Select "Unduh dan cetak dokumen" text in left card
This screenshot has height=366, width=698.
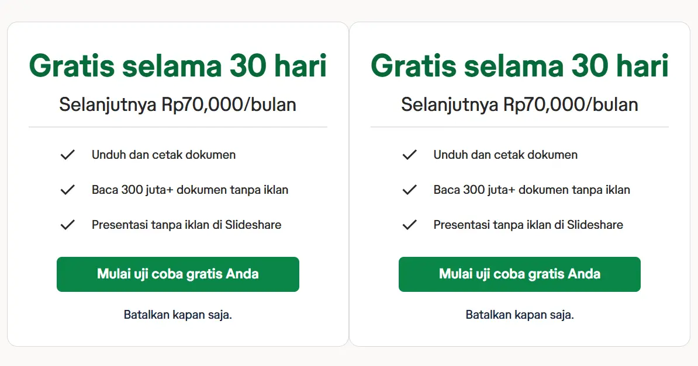coord(164,155)
